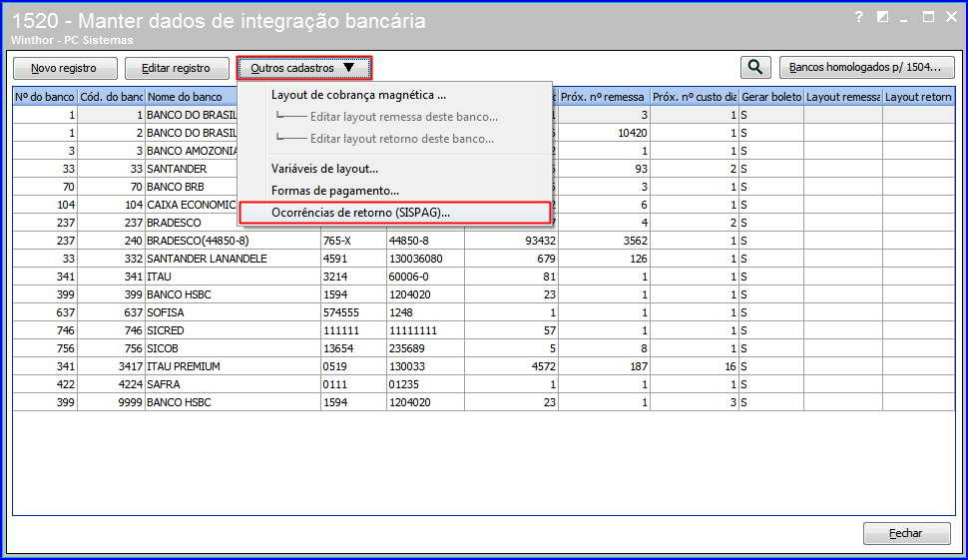Select the ITAU PREMIUM row
This screenshot has width=968, height=560.
pyautogui.click(x=484, y=366)
